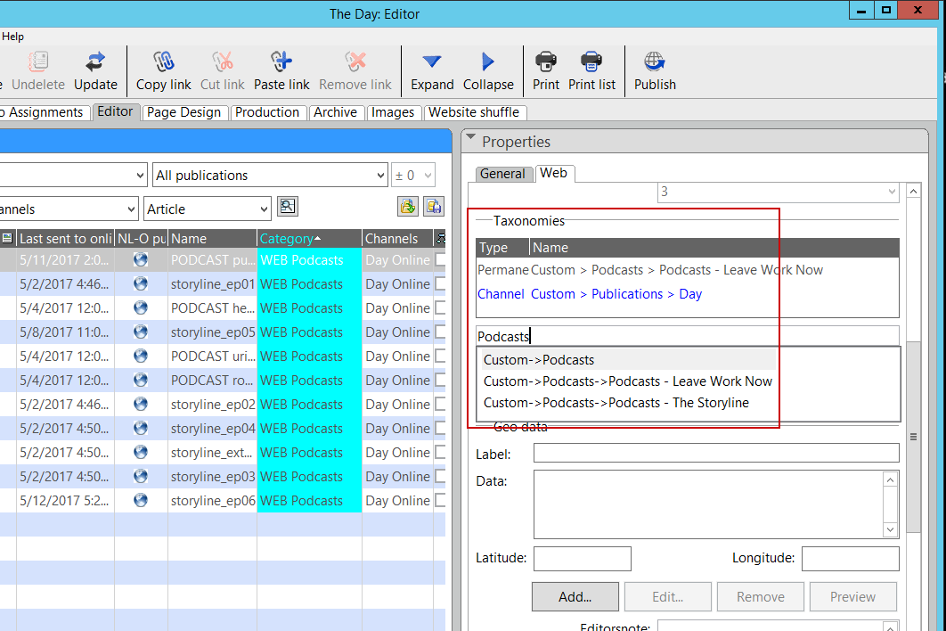Click the search filter icon beside Article

(288, 207)
